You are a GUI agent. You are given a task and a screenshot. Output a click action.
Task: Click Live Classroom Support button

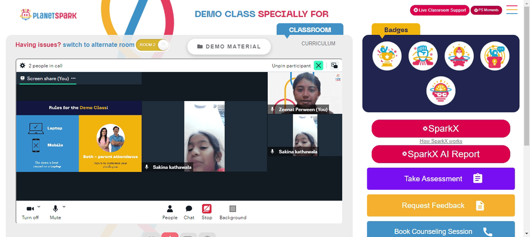pos(440,10)
